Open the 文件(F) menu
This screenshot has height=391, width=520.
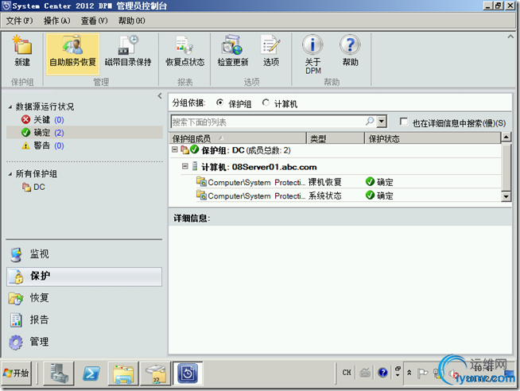point(20,21)
